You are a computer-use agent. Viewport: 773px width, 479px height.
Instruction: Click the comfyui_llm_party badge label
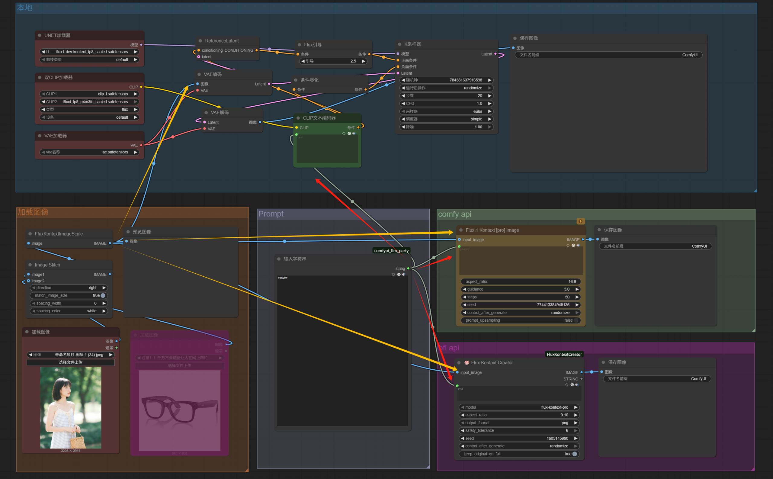coord(391,251)
